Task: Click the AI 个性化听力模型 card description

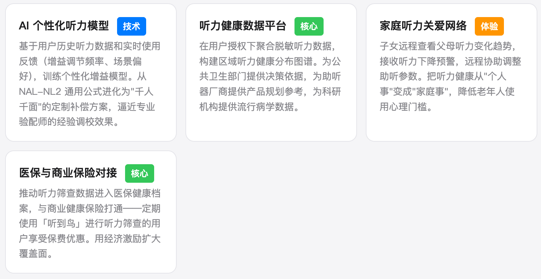Action: click(90, 84)
